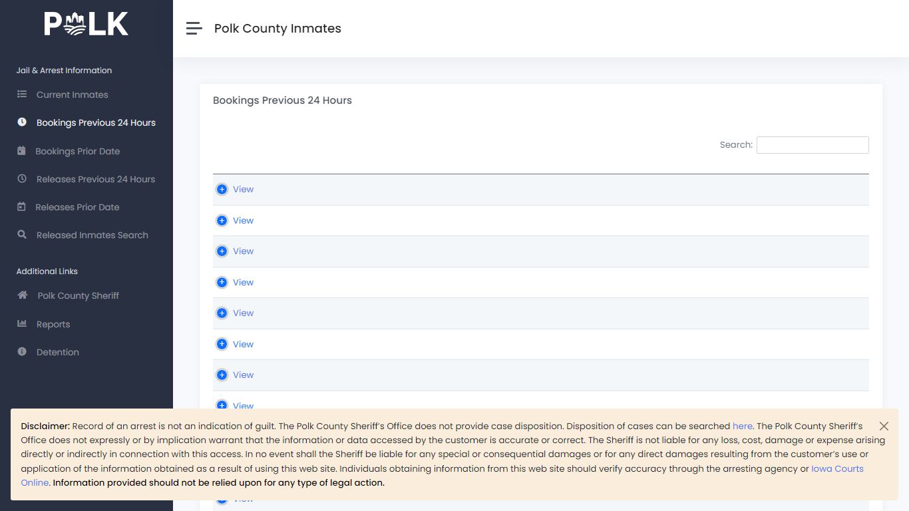Expand the fifth View row plus icon

(x=222, y=313)
